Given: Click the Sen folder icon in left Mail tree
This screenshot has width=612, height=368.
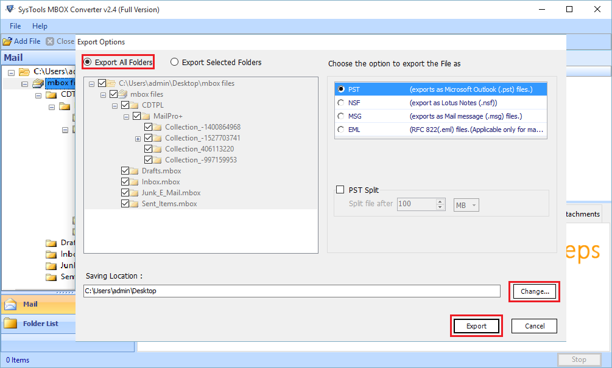Looking at the screenshot, I should 51,277.
